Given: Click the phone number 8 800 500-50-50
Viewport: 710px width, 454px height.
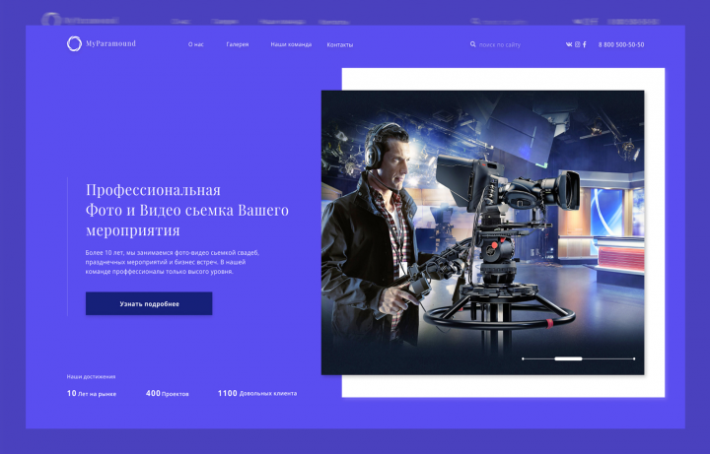Looking at the screenshot, I should tap(621, 44).
